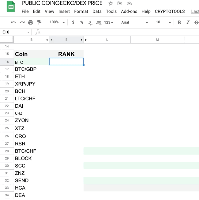Screen dimensions: 199x200
Task: Select row 16 header
Action: coord(7,62)
